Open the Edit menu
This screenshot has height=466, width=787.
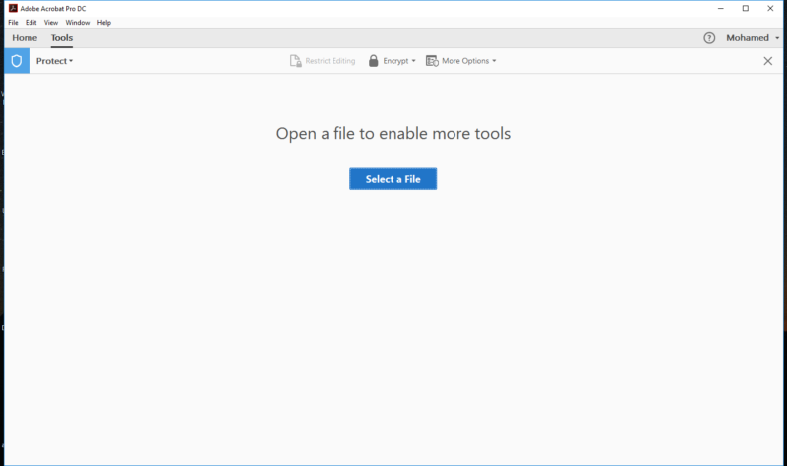click(x=31, y=22)
